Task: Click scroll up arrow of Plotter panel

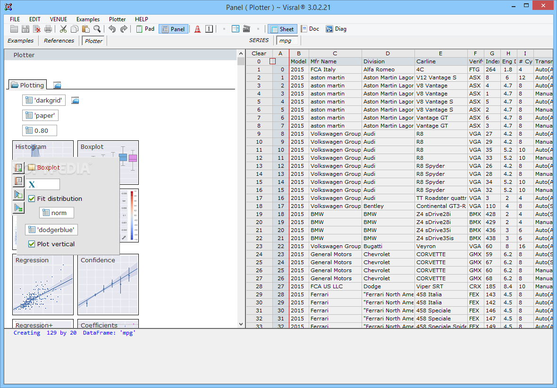Action: (241, 54)
